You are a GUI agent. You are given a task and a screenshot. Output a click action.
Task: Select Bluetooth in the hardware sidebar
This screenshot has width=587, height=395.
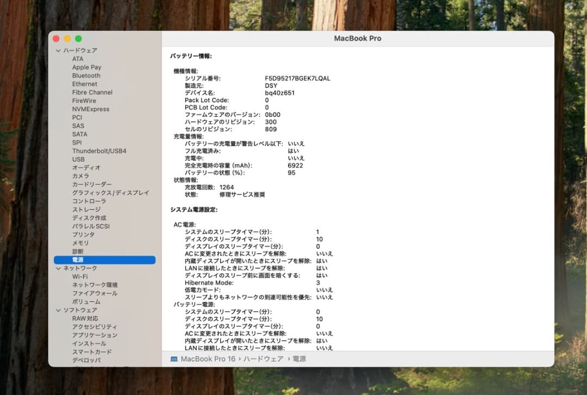[86, 75]
